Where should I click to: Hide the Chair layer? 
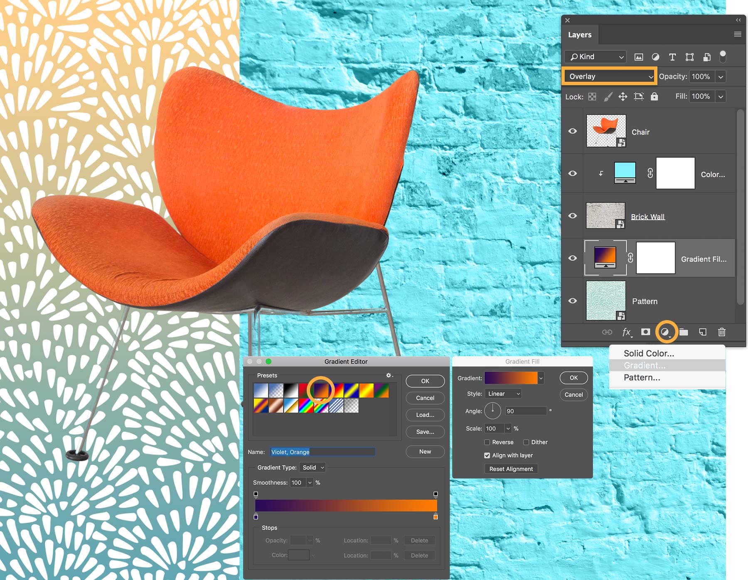click(x=572, y=131)
